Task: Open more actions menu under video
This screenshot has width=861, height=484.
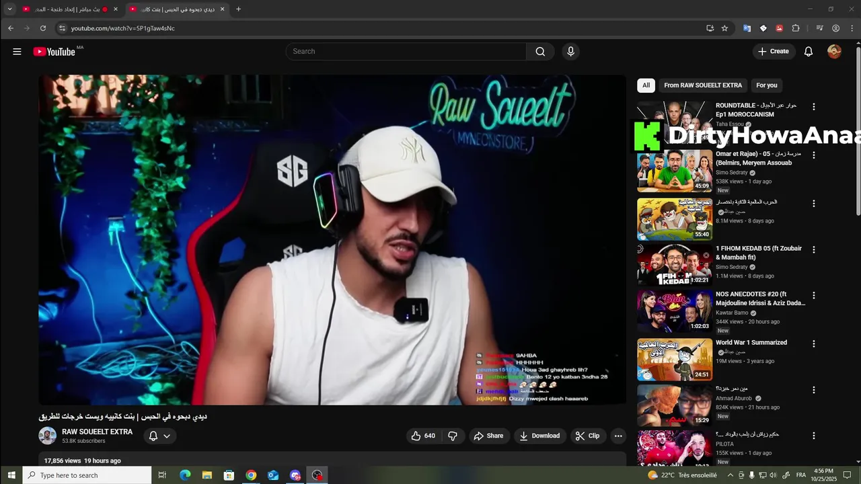Action: 618,436
